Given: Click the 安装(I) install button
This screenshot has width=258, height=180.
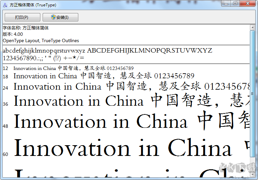Looking at the screenshot, I should tap(60, 17).
